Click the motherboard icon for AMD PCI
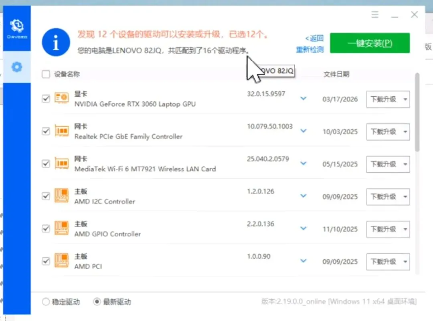 coord(62,261)
